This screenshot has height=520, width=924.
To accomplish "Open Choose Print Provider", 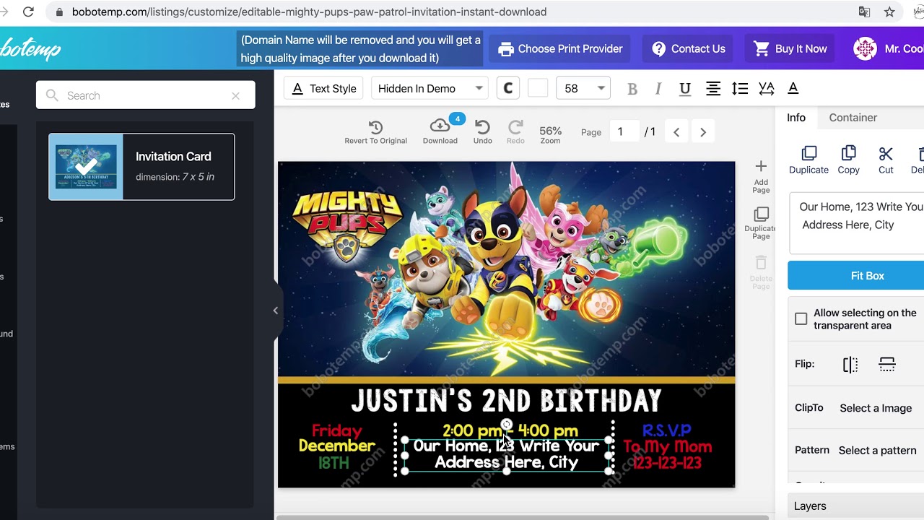I will 560,48.
